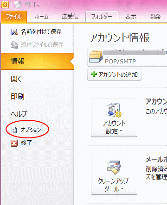The width and height of the screenshot is (167, 205).
Task: Open the Customize Quick Access Toolbar dropdown
Action: coord(38,5)
